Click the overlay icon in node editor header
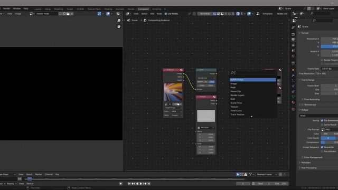Screen dimensions: 338x190 click(249, 14)
